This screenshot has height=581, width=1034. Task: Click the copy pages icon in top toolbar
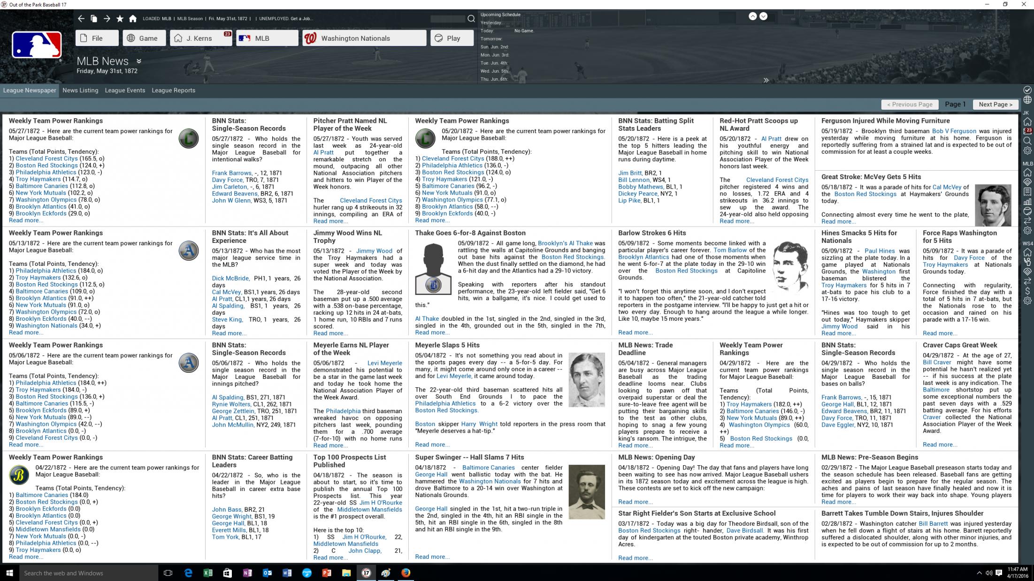(x=94, y=19)
